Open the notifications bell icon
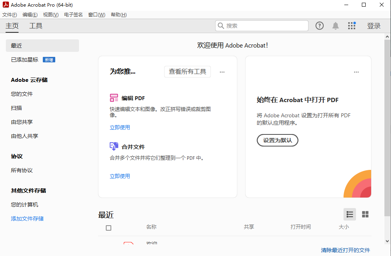391x256 pixels. point(335,26)
